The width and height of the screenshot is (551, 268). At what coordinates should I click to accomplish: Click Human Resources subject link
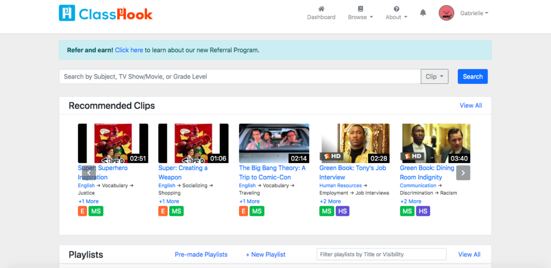point(341,186)
